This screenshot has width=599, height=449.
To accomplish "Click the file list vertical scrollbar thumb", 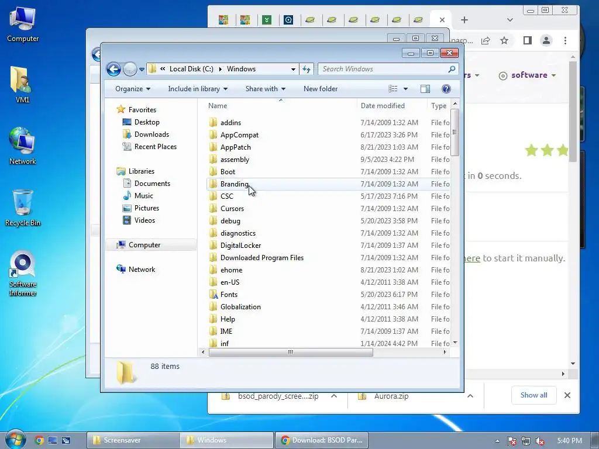I will tap(455, 132).
